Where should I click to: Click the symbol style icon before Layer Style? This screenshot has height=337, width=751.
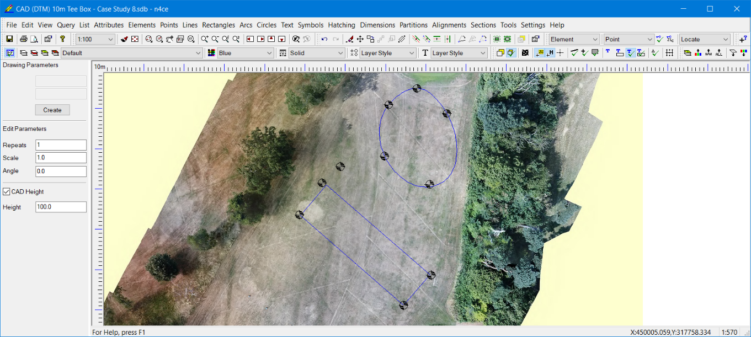tap(354, 53)
